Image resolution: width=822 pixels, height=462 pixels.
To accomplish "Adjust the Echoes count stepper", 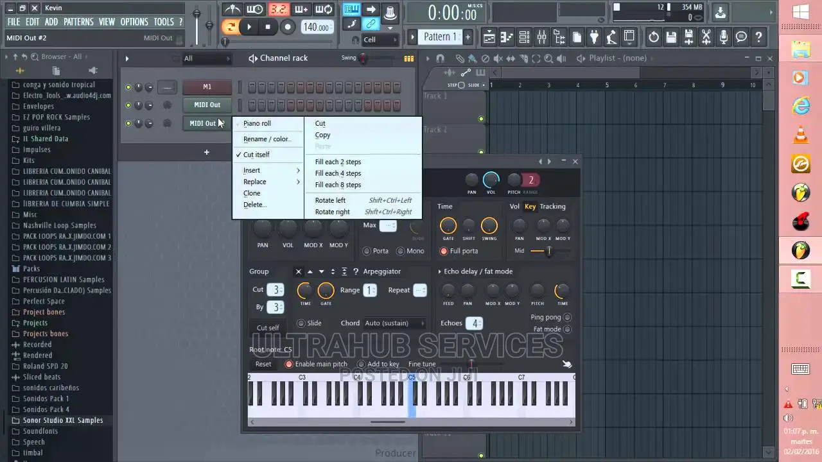I will (x=475, y=323).
